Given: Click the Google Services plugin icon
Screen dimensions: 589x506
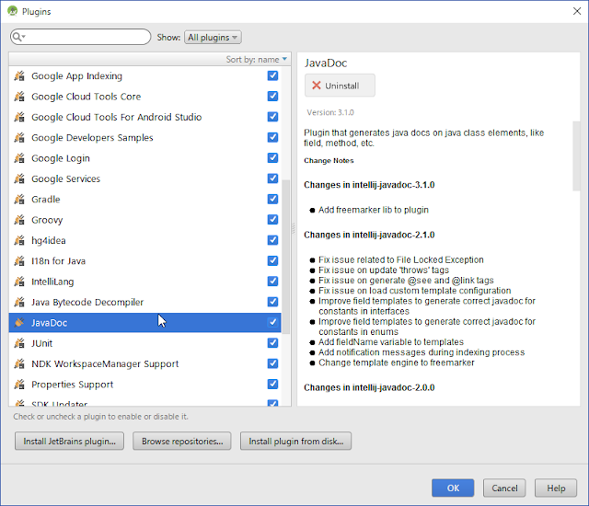Looking at the screenshot, I should (19, 178).
